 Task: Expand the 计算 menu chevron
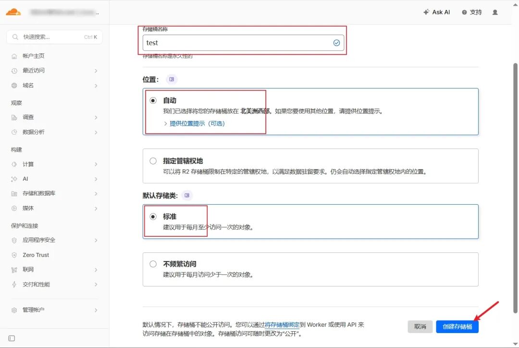tap(96, 164)
